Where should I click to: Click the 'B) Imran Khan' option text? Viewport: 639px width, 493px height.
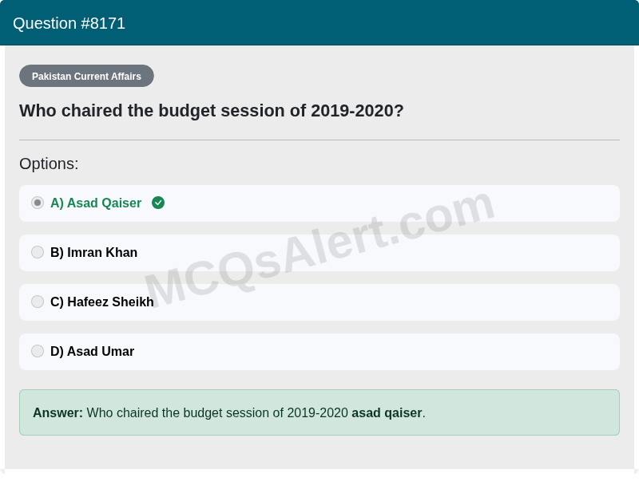point(93,252)
